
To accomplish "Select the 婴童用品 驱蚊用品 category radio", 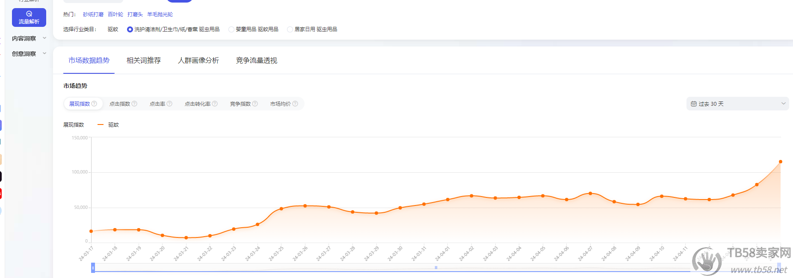I will click(x=231, y=29).
